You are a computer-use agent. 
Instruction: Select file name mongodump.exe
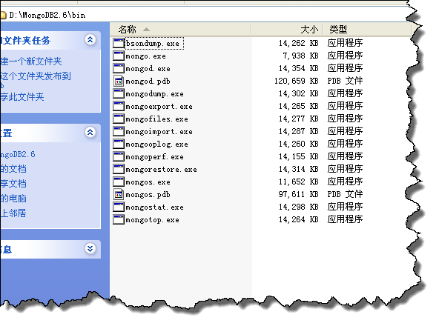155,94
